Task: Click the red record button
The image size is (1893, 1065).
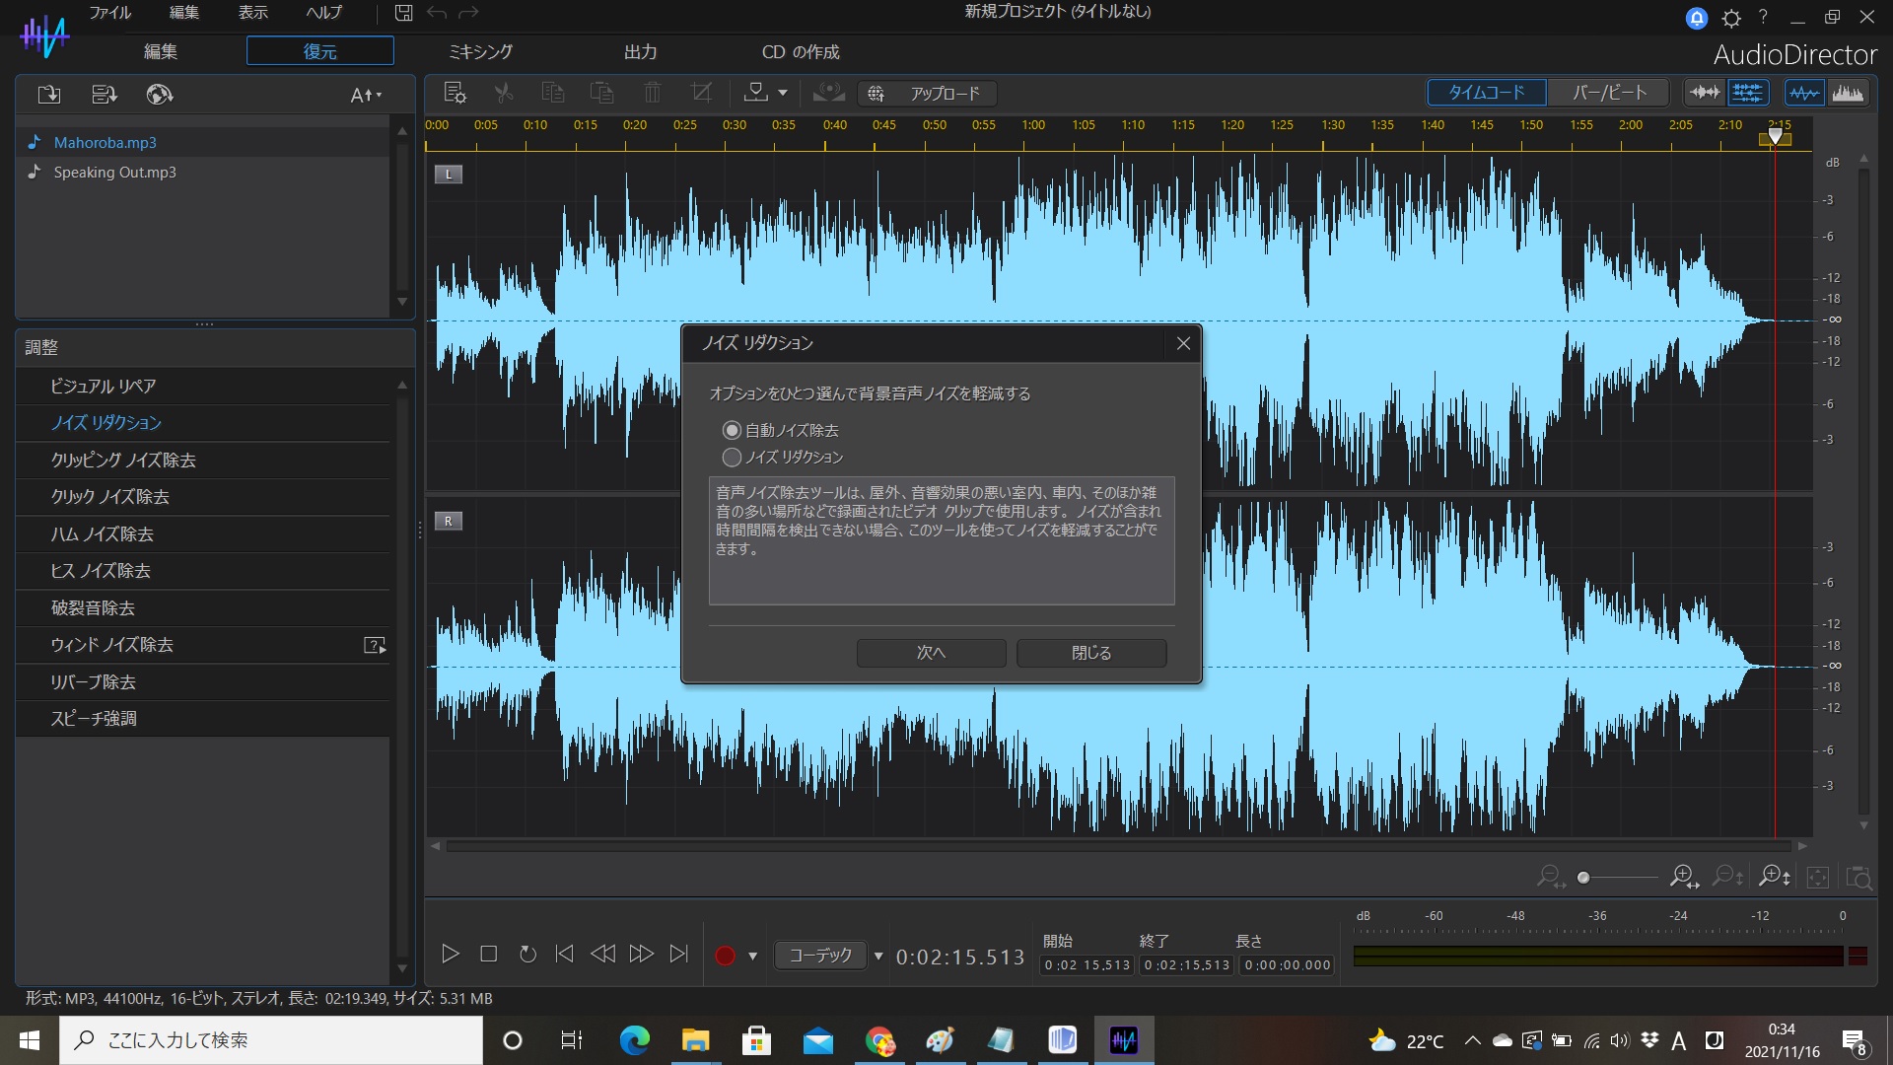Action: point(725,956)
